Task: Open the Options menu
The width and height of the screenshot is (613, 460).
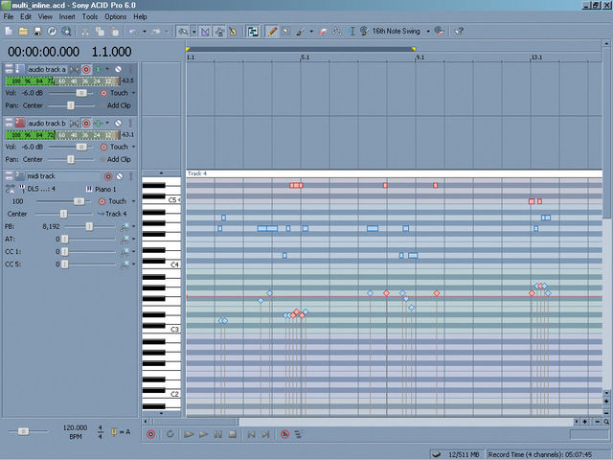Action: [116, 17]
